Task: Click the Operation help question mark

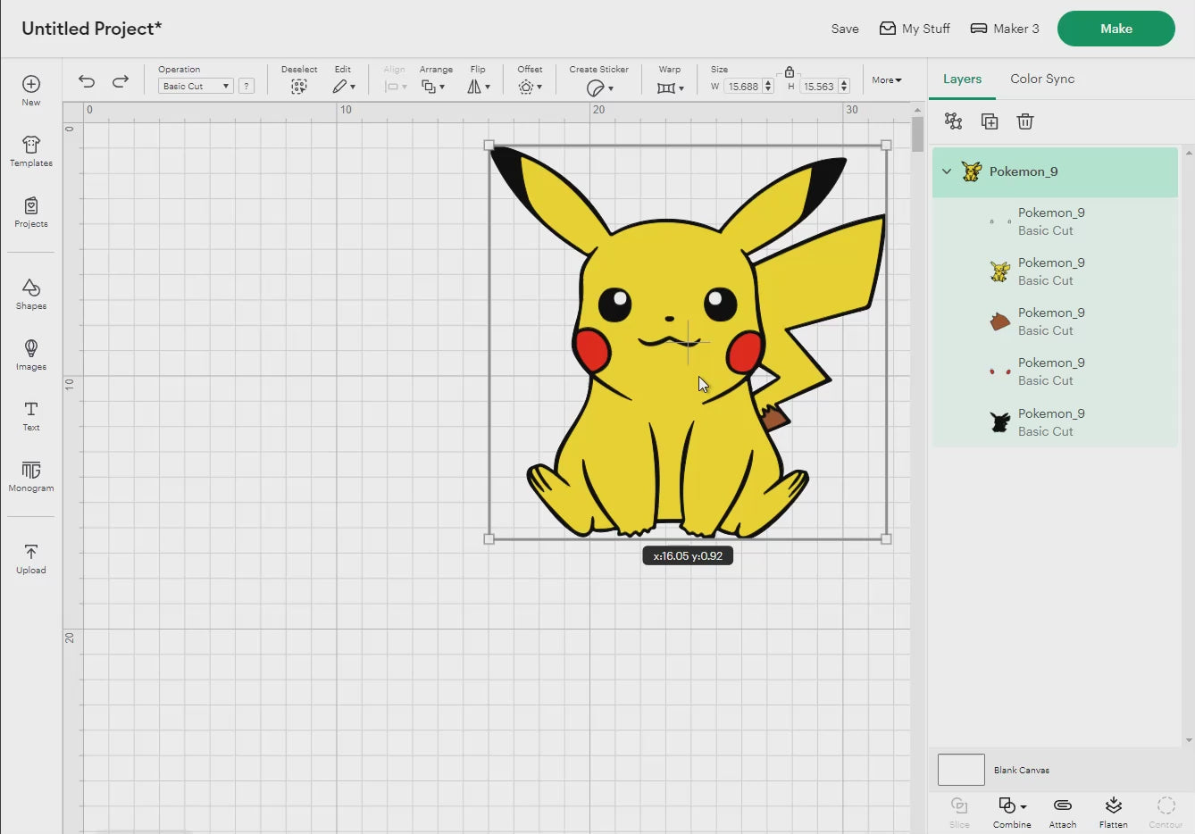Action: pos(247,86)
